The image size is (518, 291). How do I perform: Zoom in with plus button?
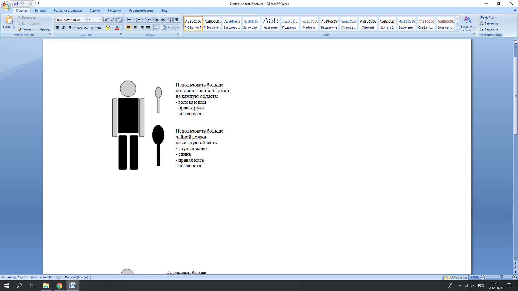(514, 277)
